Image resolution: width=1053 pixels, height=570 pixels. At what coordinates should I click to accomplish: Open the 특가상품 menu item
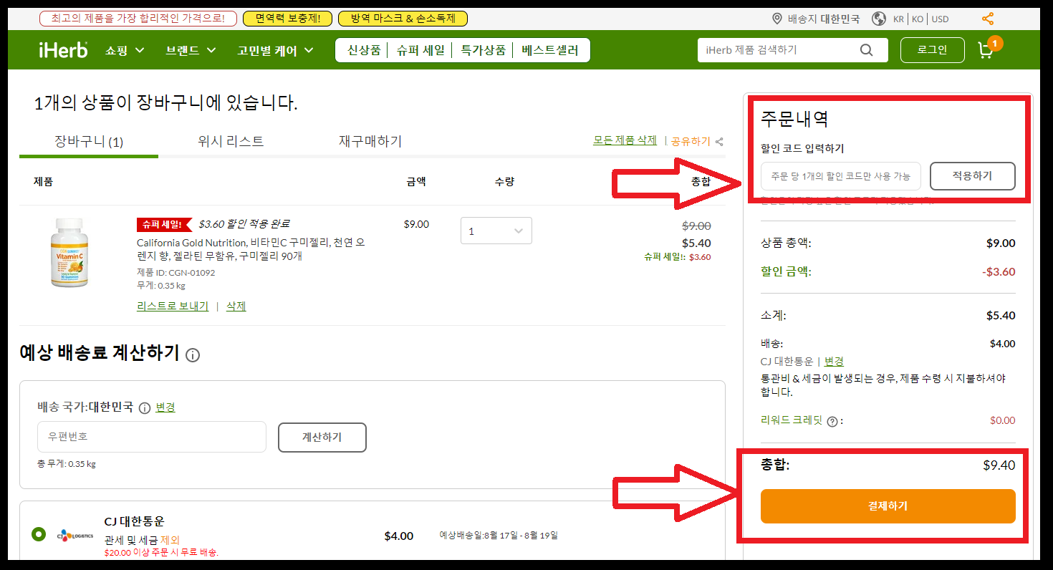[x=483, y=50]
